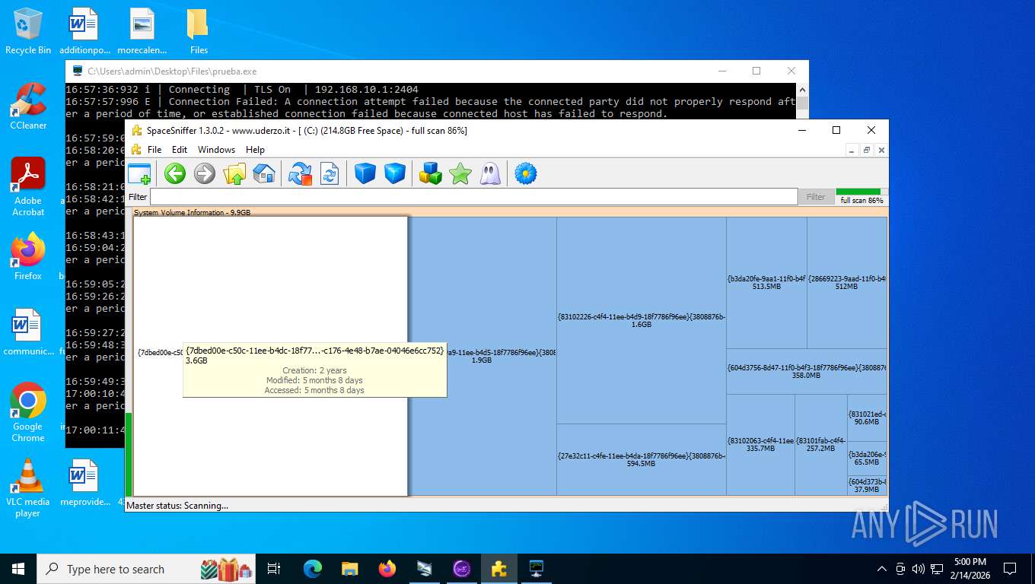This screenshot has width=1035, height=584.
Task: Click the ghost unknown space icon
Action: [x=490, y=173]
